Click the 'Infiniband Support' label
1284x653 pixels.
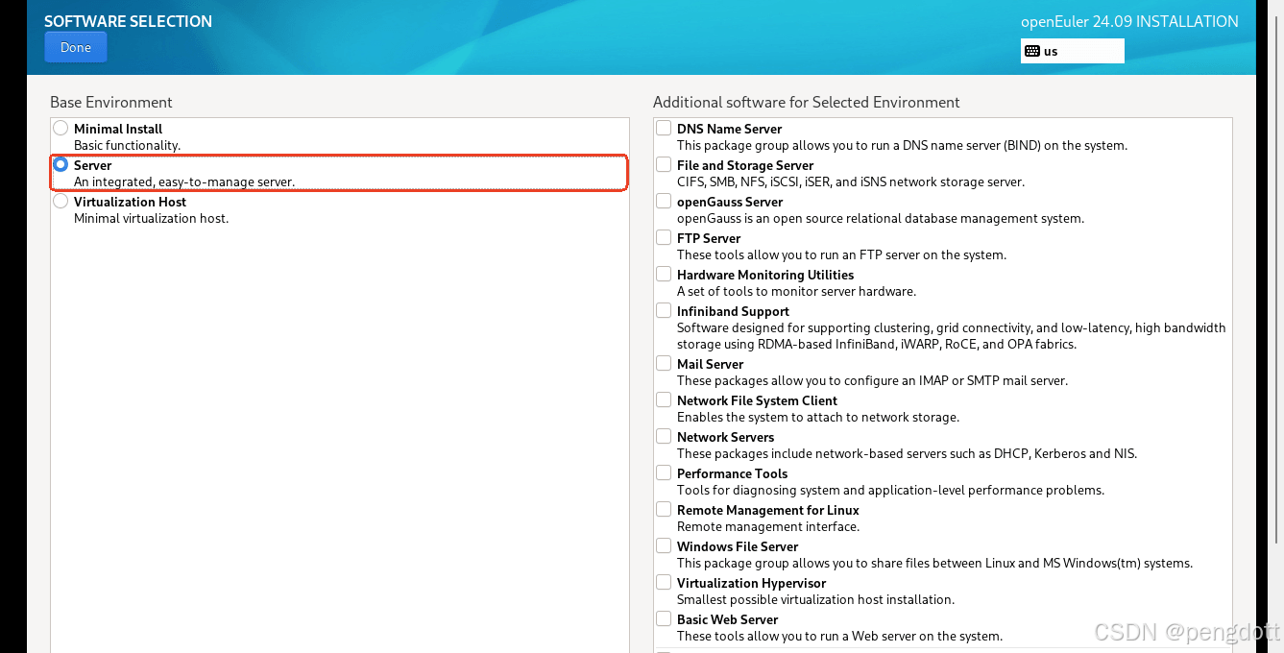tap(733, 311)
